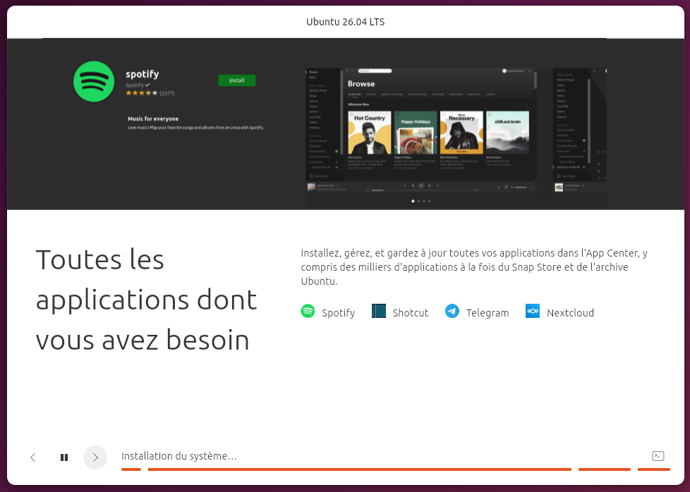Click the carousel page dots in banner
690x492 pixels.
pyautogui.click(x=421, y=201)
